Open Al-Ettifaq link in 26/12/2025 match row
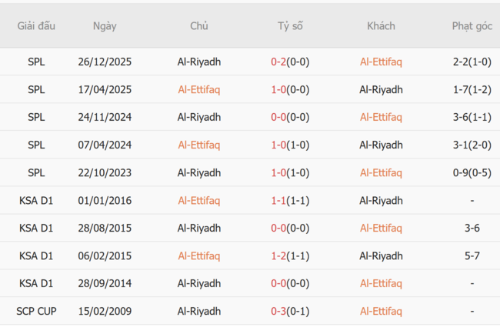 (x=381, y=62)
